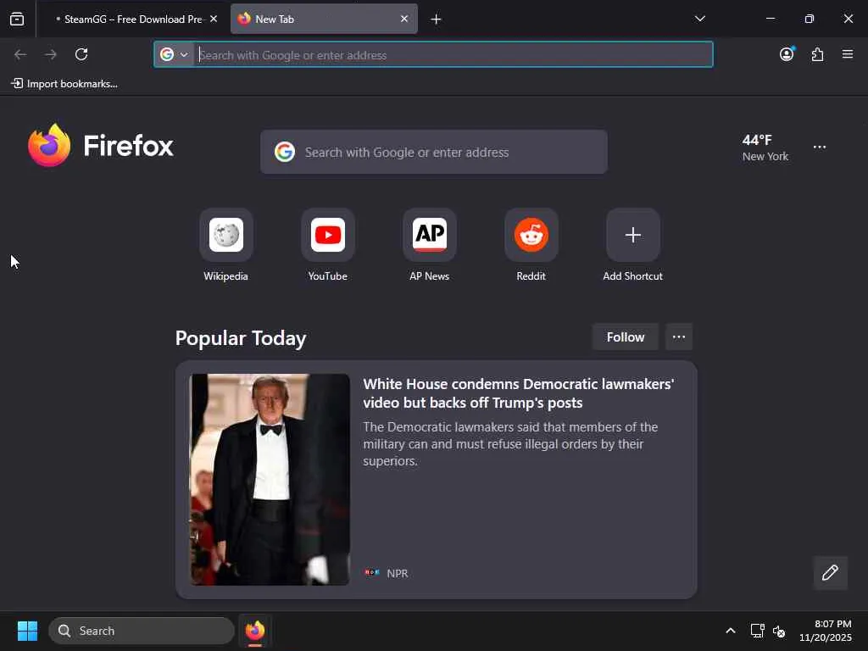Click the Wikipedia shortcut tile
868x651 pixels.
[x=225, y=235]
